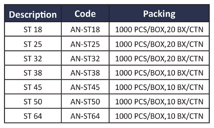Viewport: 214px width, 128px height.
Task: Select the ST 64 description cell
Action: click(x=33, y=116)
